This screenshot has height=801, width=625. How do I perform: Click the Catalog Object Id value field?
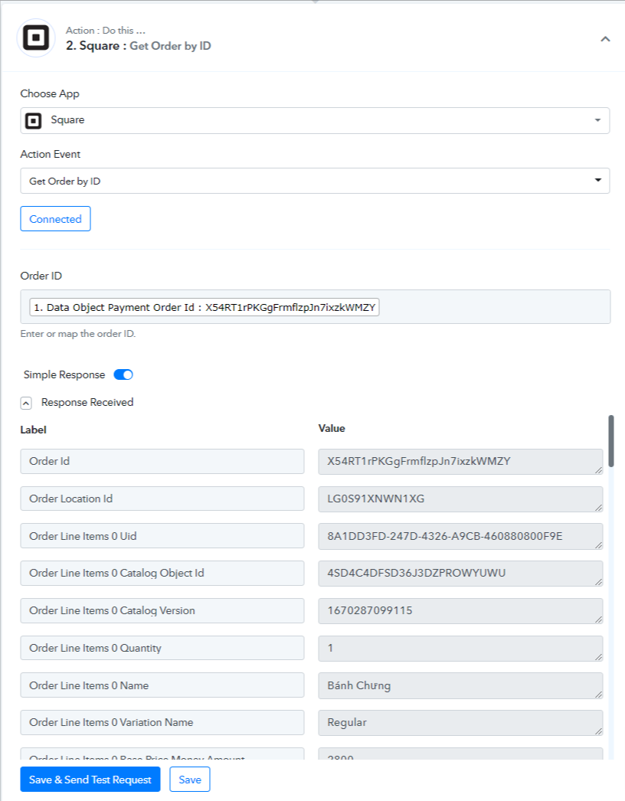tap(460, 573)
